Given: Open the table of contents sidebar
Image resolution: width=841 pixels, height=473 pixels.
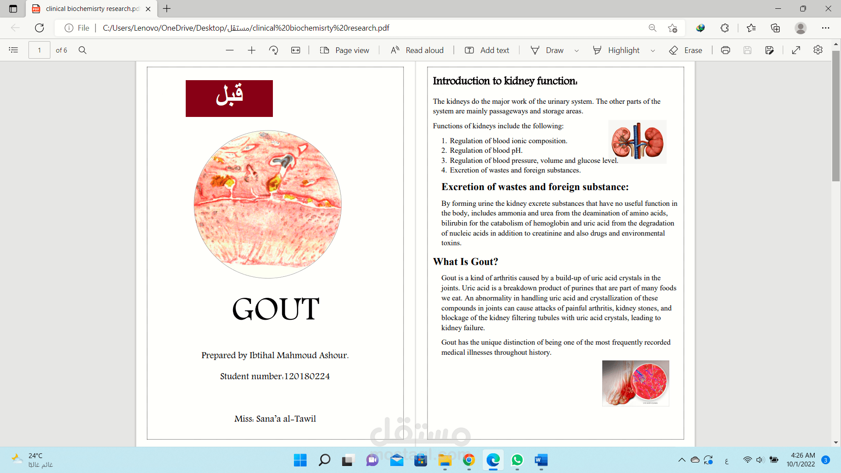Looking at the screenshot, I should pos(14,50).
